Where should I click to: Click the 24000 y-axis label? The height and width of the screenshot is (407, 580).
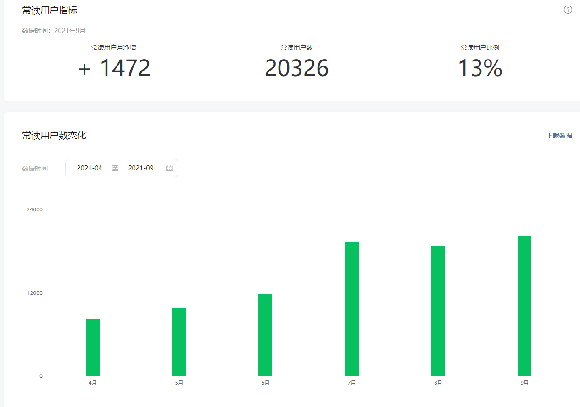(x=35, y=209)
